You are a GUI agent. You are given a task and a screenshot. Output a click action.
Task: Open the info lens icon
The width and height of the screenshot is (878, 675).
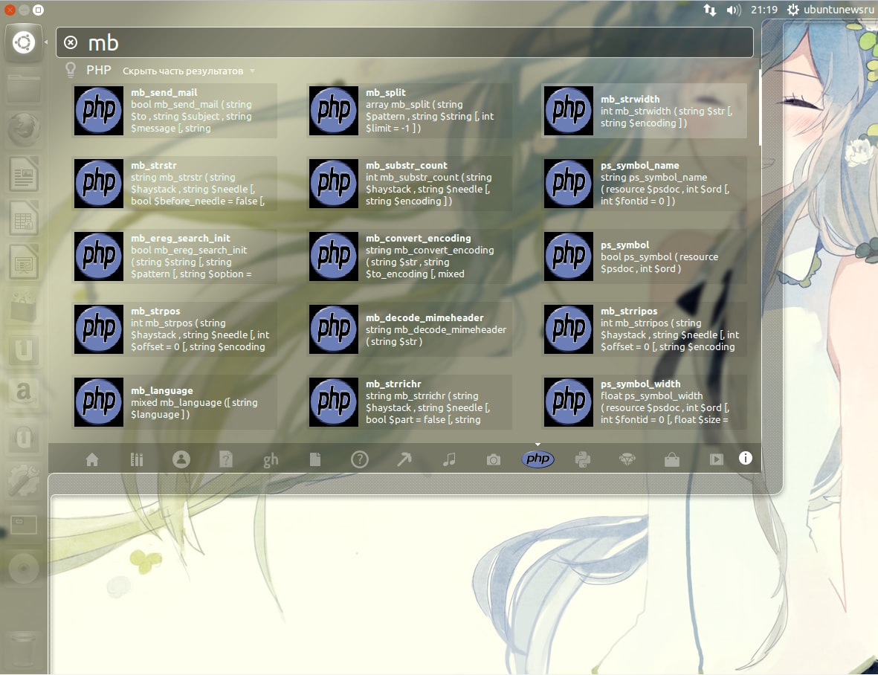[745, 458]
